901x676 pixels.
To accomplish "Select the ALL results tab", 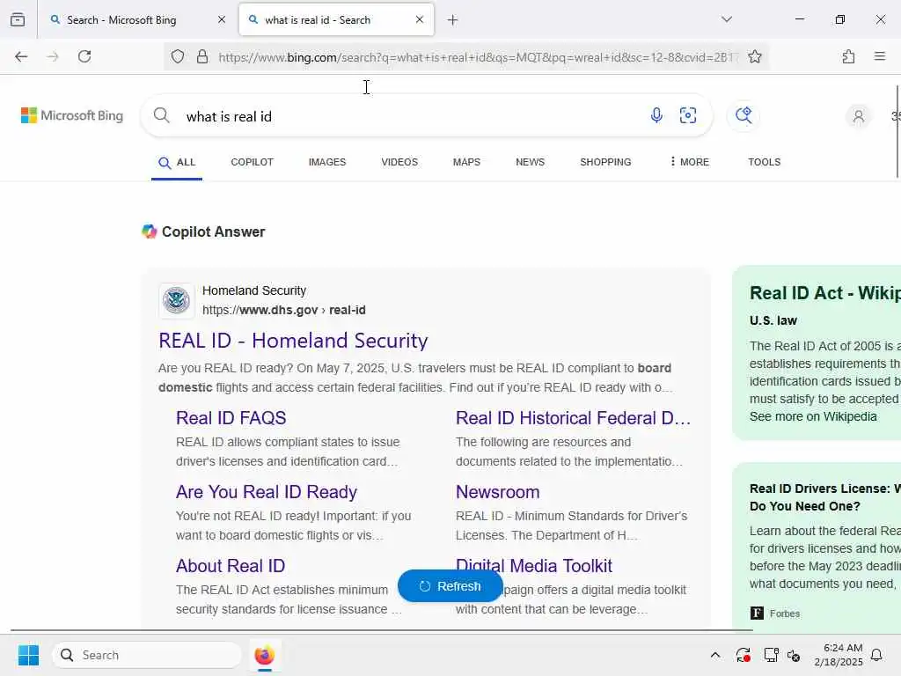I will coord(177,163).
